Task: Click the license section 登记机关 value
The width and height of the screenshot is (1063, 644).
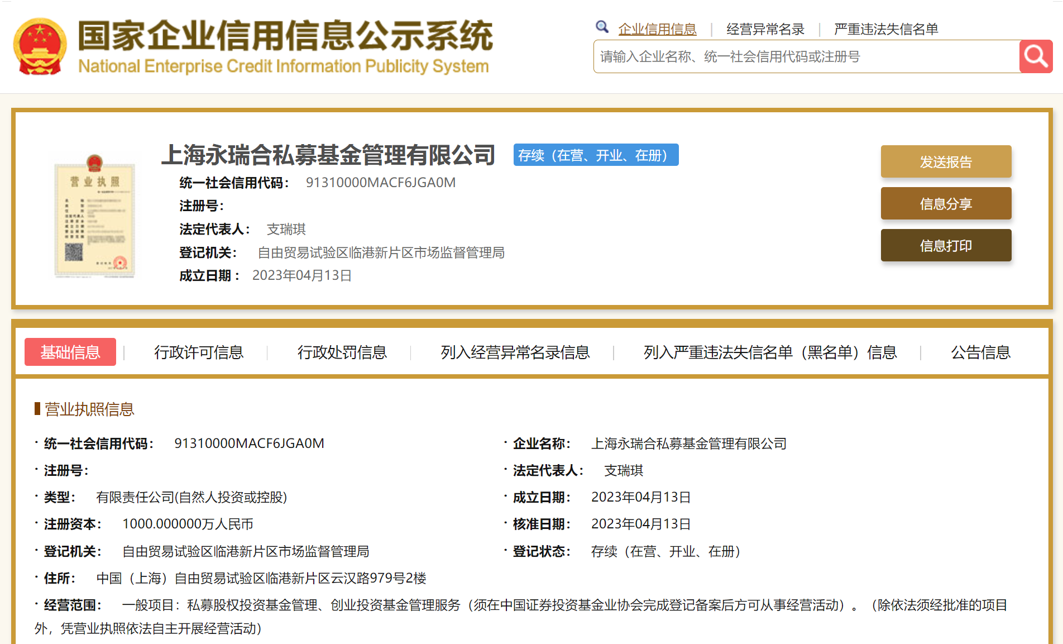Action: point(246,551)
